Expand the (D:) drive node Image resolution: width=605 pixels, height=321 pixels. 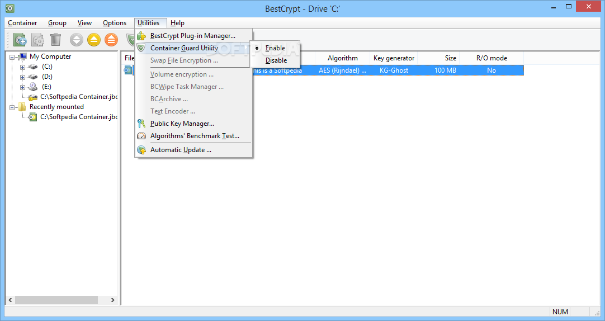[x=23, y=77]
